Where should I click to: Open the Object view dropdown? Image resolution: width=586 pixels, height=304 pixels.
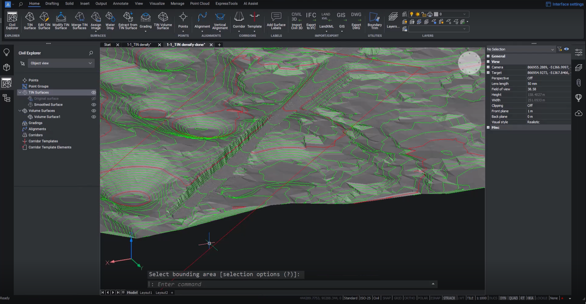pyautogui.click(x=61, y=63)
